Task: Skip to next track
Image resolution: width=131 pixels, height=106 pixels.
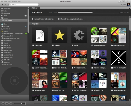Action: pos(10,103)
